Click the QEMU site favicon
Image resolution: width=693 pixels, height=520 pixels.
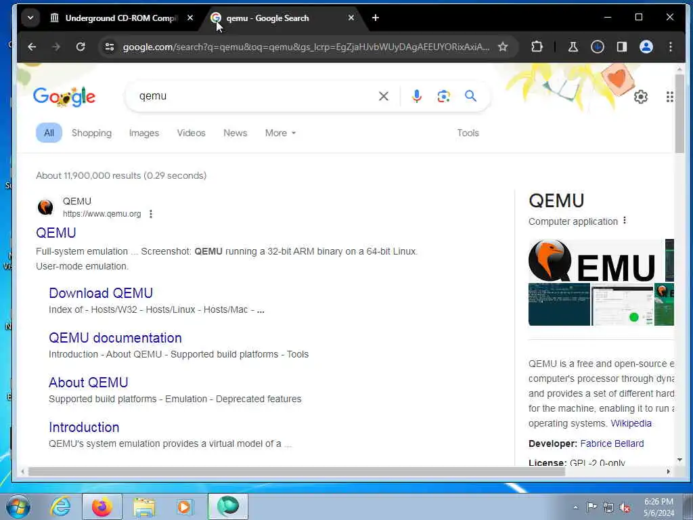45,207
